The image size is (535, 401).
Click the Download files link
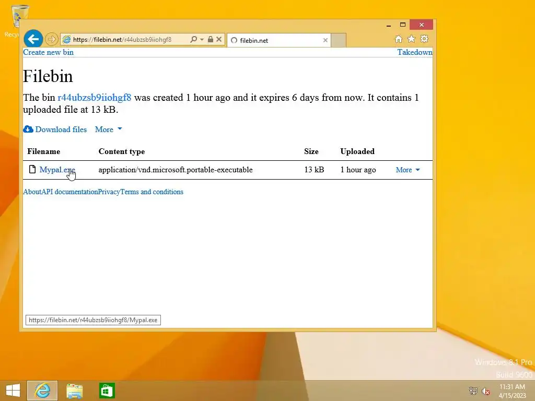pos(61,129)
